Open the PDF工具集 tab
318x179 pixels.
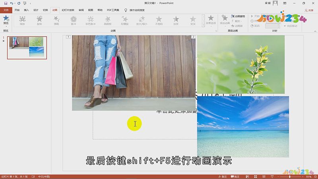pyautogui.click(x=113, y=10)
